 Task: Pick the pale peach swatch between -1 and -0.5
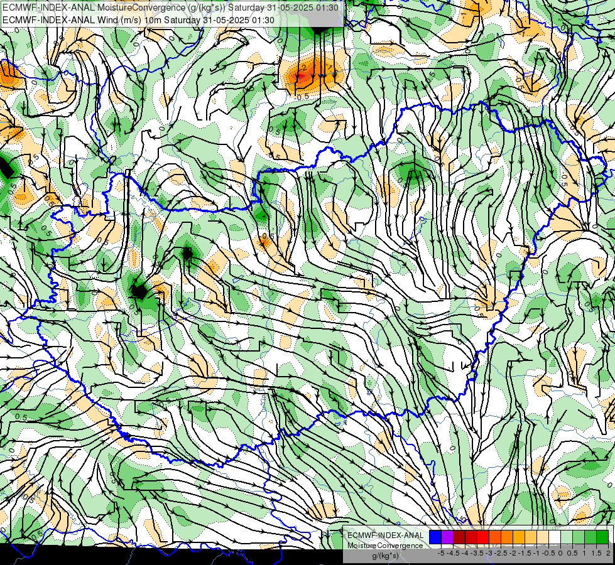pyautogui.click(x=543, y=537)
